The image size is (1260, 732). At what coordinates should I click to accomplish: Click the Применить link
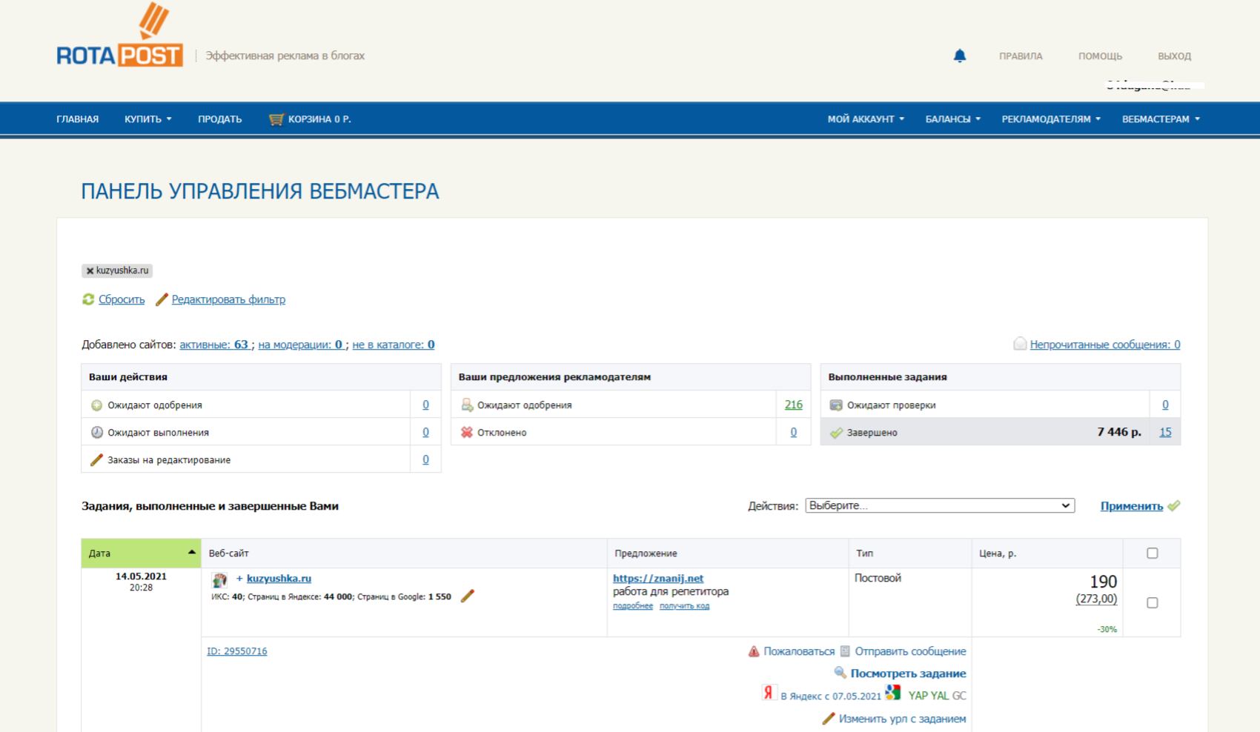pyautogui.click(x=1131, y=506)
